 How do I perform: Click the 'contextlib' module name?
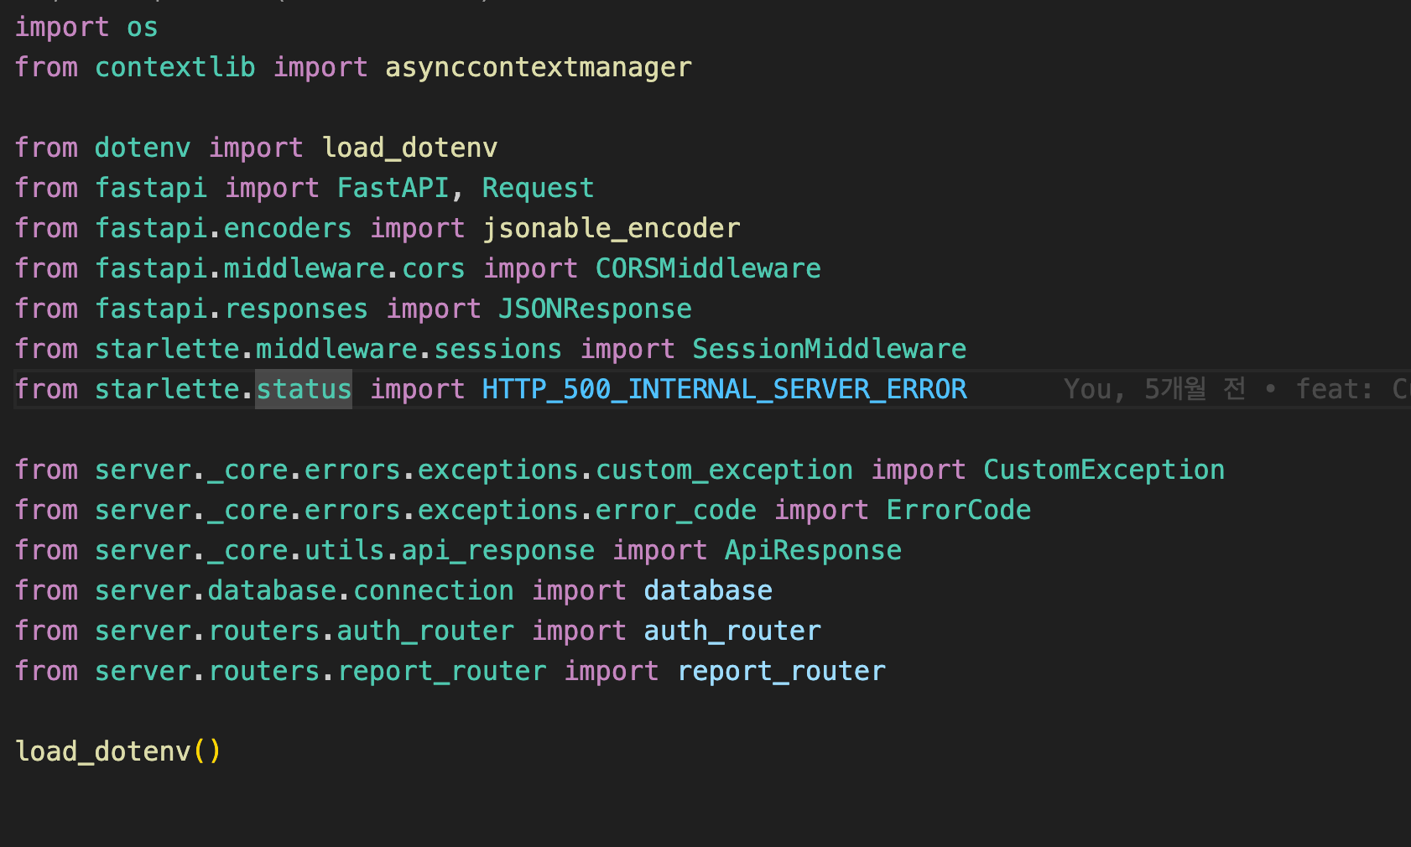175,67
